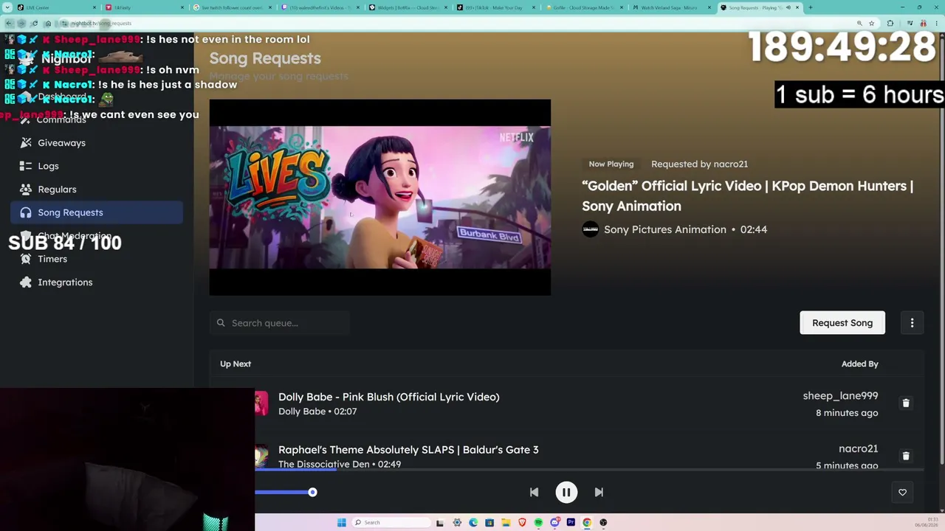Click the Giveaways party popper icon
The image size is (945, 531).
click(x=26, y=143)
